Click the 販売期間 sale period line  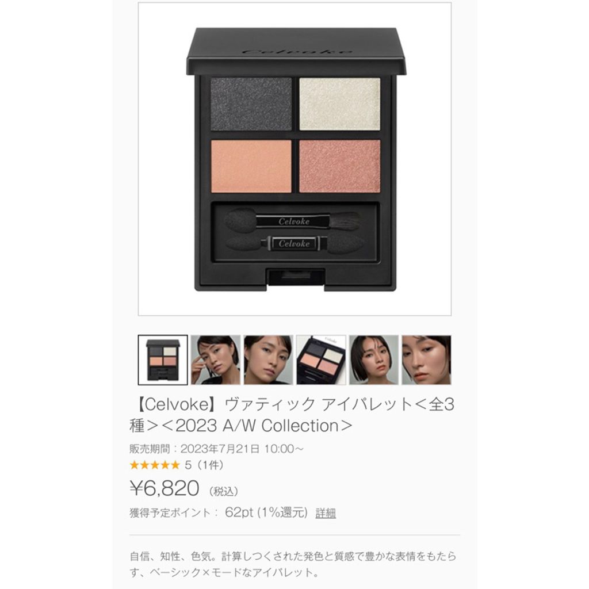point(216,449)
